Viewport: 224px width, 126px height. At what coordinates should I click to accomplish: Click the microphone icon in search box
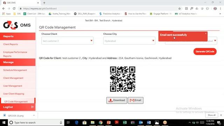pos(61,122)
